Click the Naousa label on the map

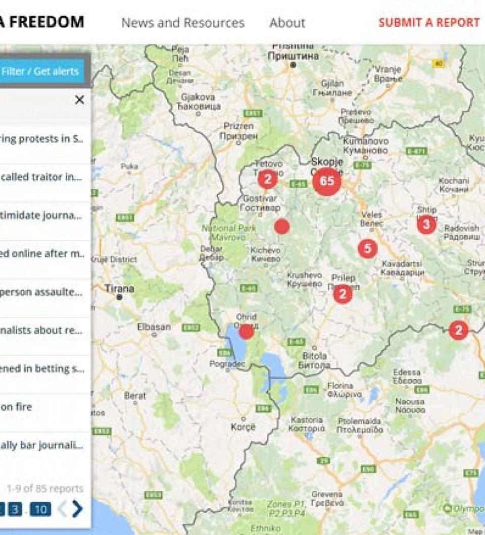[410, 406]
